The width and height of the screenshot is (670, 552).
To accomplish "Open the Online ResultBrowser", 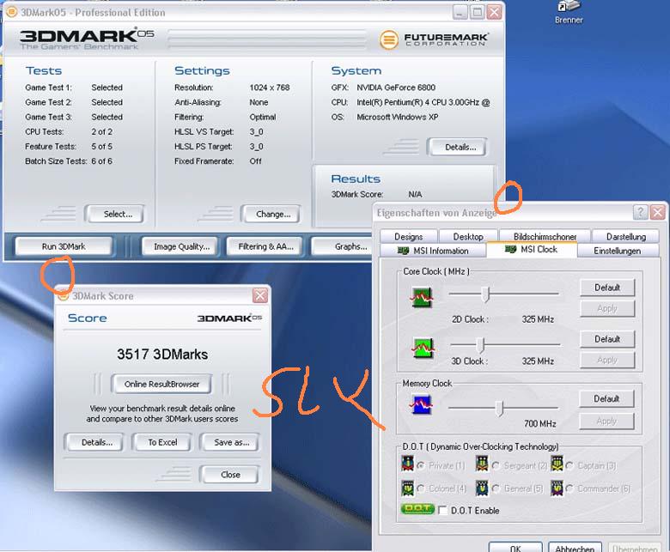I will pyautogui.click(x=161, y=384).
